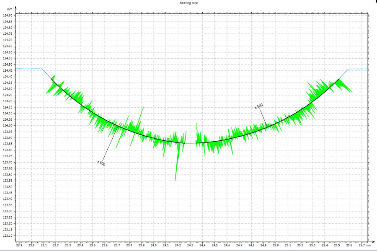Viewport: 377px width, 251px height.
Task: Click the 22.9 X-axis tick label
Action: (19, 245)
